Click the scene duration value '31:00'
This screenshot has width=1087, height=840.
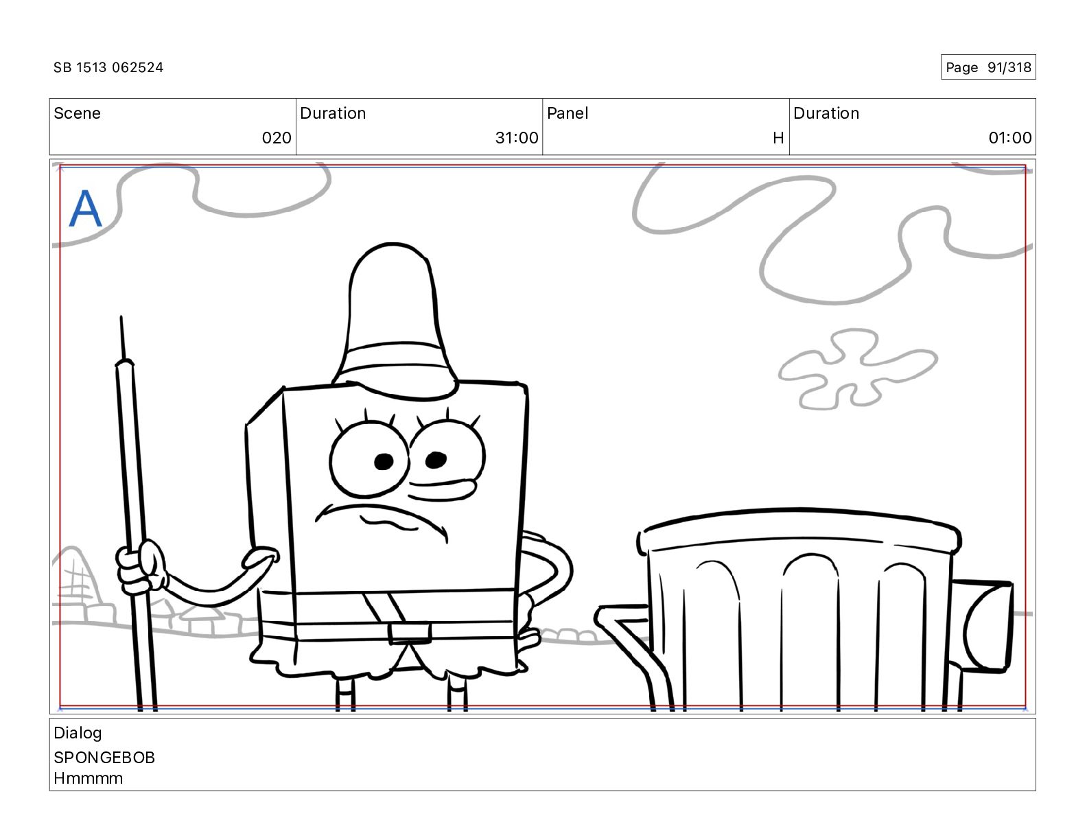click(517, 138)
